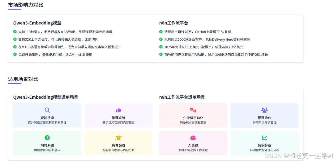Click the text 智能学习助手与内容分析

[x=118, y=150]
